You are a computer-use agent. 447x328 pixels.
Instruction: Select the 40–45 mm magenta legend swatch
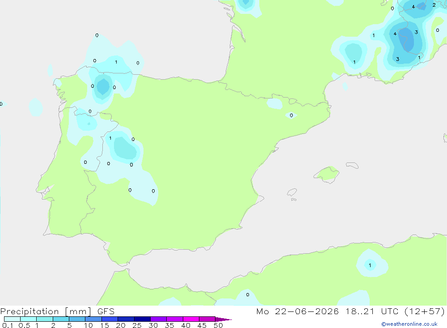[x=191, y=319]
